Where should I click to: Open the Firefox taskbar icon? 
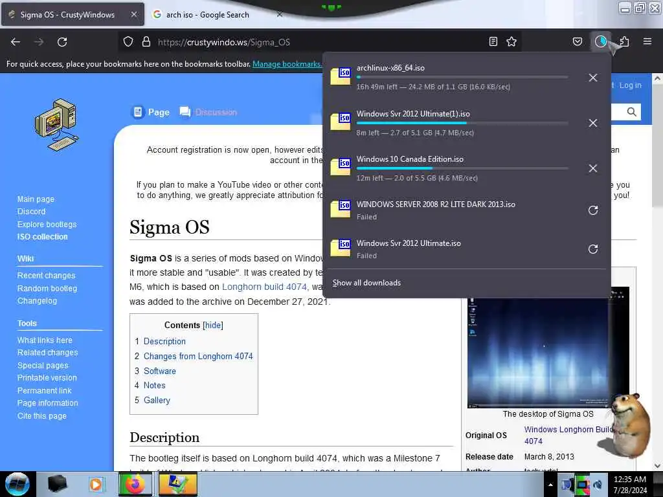(x=135, y=484)
